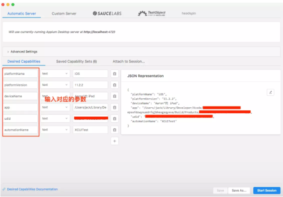Open type dropdown for platformName row
This screenshot has width=283, height=197.
pyautogui.click(x=55, y=73)
